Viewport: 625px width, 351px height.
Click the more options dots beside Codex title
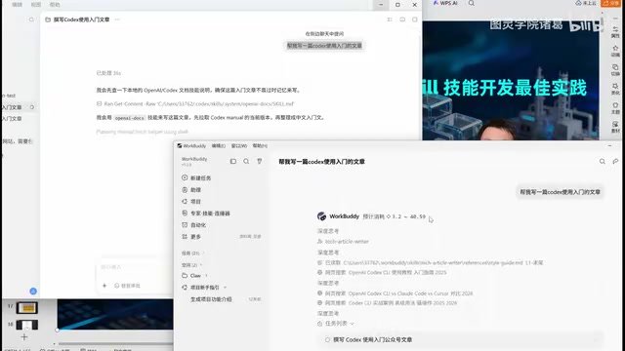pyautogui.click(x=117, y=19)
